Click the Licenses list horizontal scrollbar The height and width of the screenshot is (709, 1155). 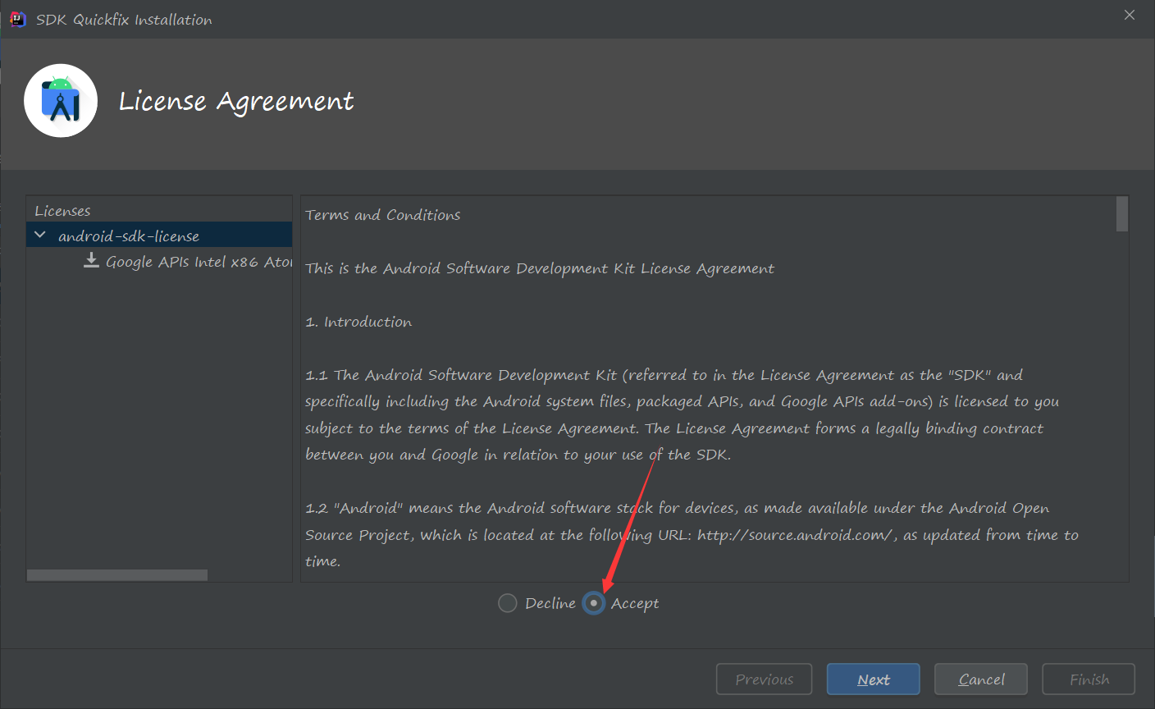(x=117, y=575)
